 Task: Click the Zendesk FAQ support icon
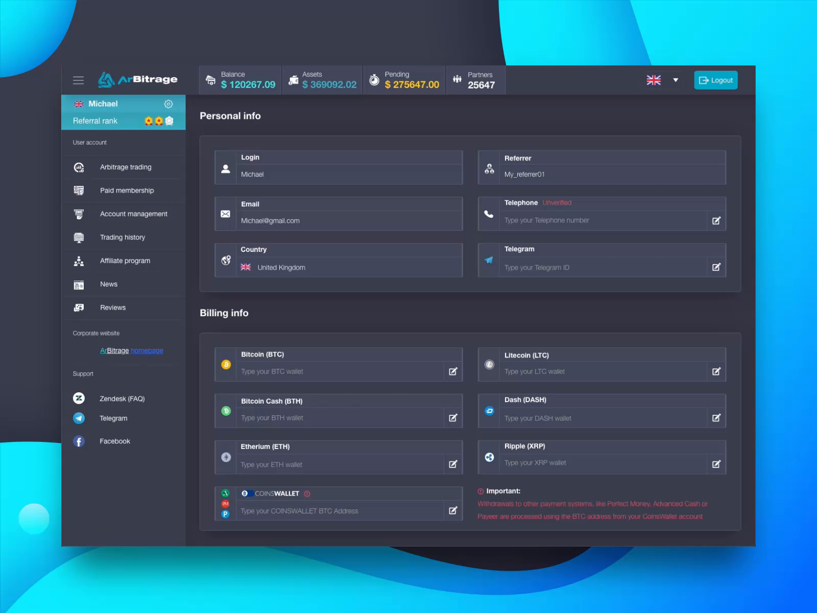pyautogui.click(x=79, y=398)
